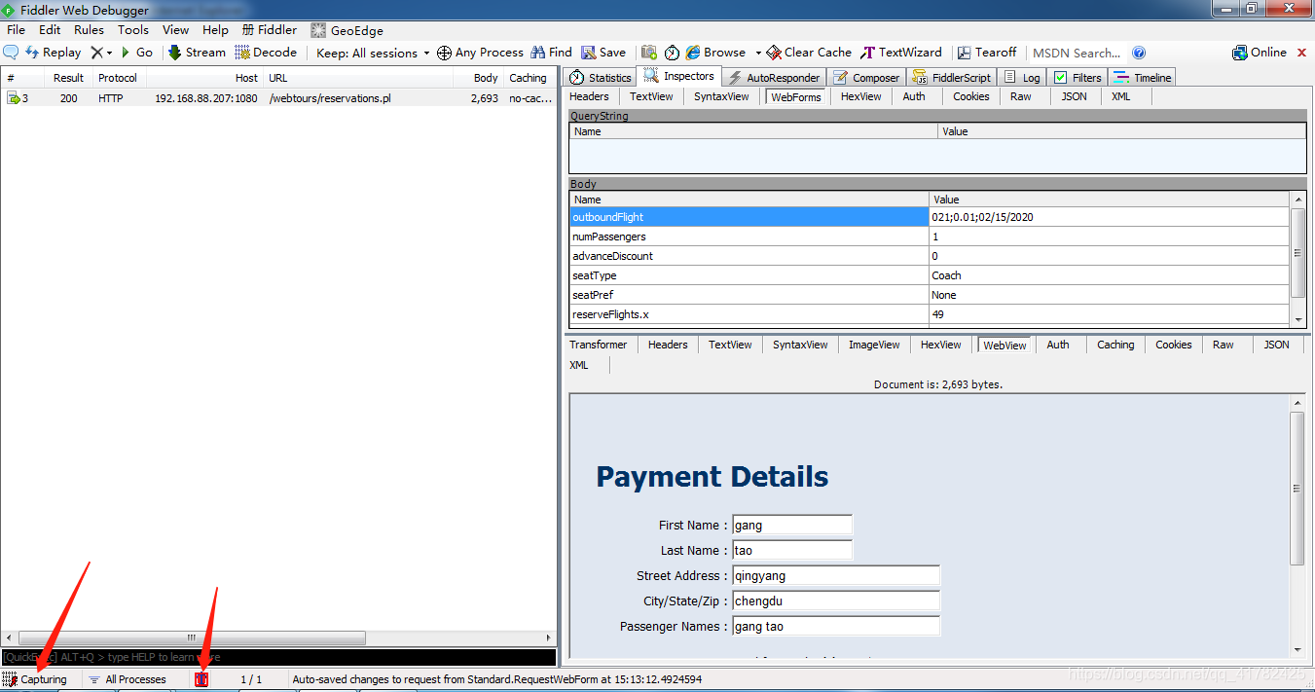Open the blue help question icon
Viewport: 1315px width, 692px height.
1139,53
